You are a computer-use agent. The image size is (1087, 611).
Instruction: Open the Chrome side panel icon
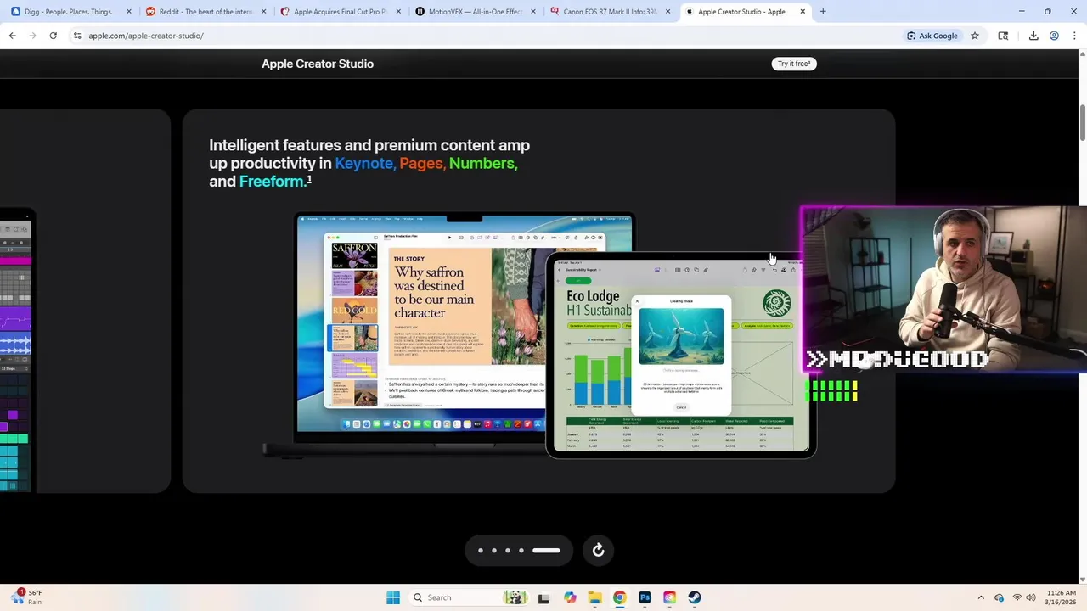1003,36
